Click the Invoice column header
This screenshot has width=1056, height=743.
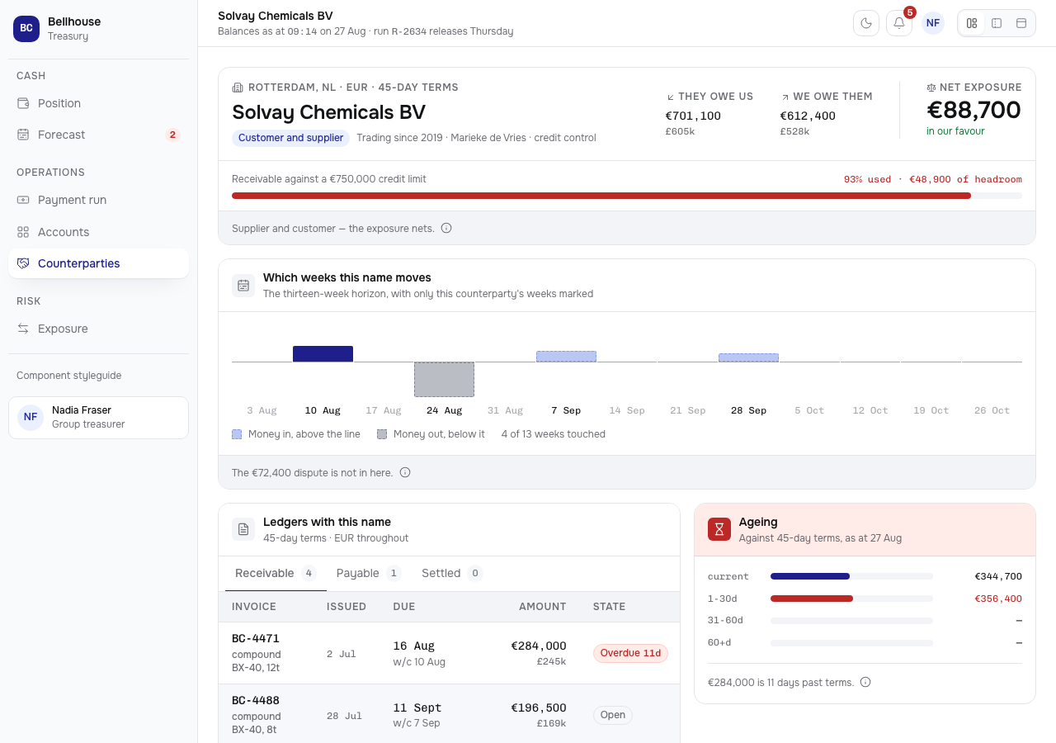point(254,607)
